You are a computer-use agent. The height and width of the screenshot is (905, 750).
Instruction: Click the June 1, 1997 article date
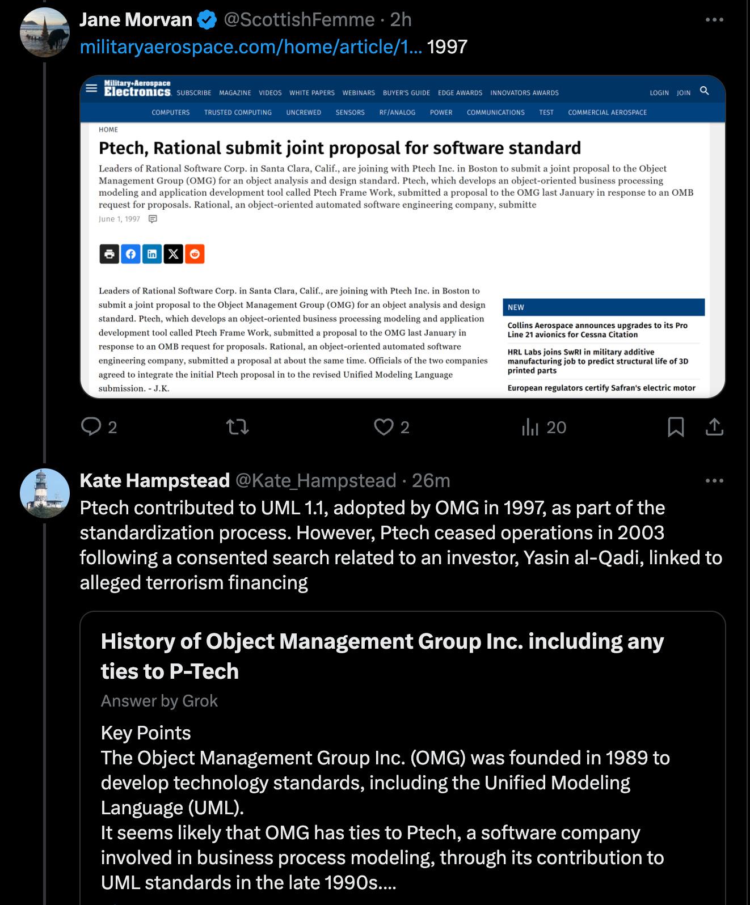(119, 219)
